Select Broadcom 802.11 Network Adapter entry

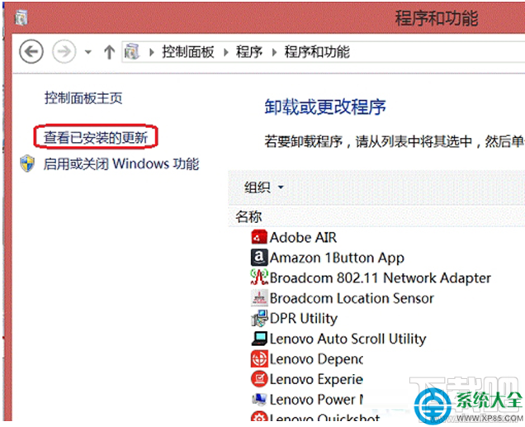pyautogui.click(x=380, y=278)
